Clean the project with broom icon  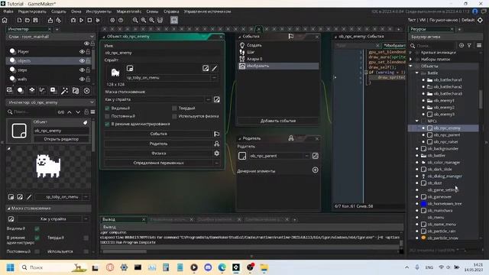[98, 21]
